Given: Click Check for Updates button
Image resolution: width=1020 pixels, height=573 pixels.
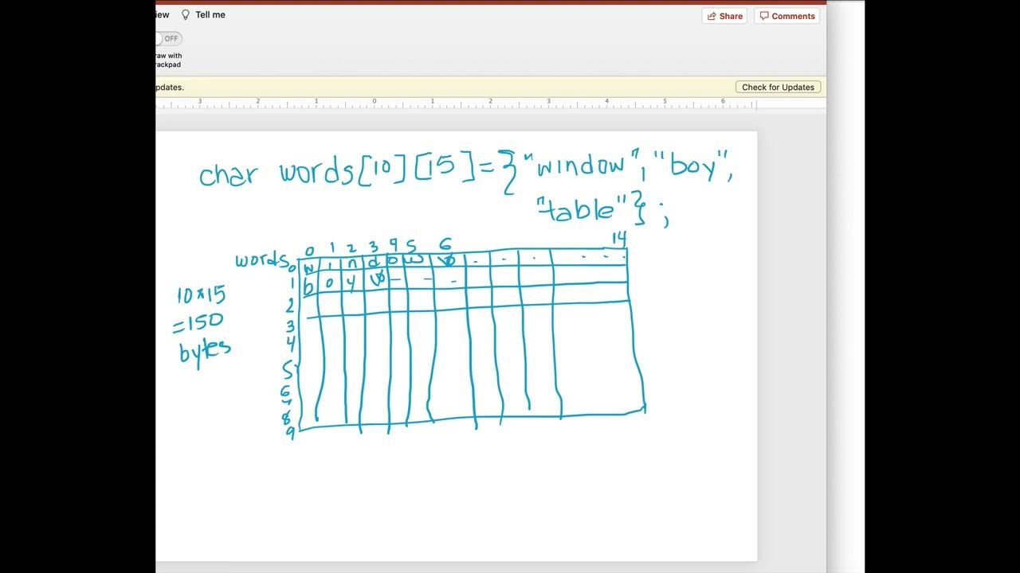Looking at the screenshot, I should point(778,87).
